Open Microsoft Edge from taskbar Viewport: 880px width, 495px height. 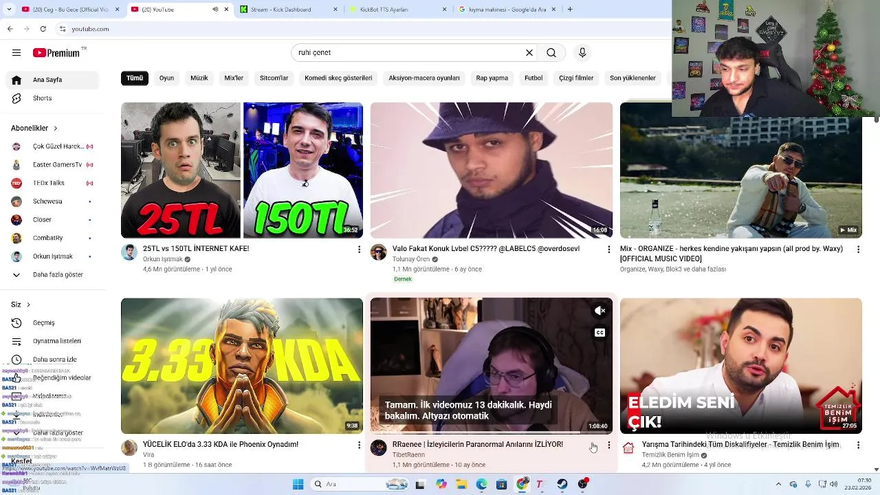click(x=481, y=484)
